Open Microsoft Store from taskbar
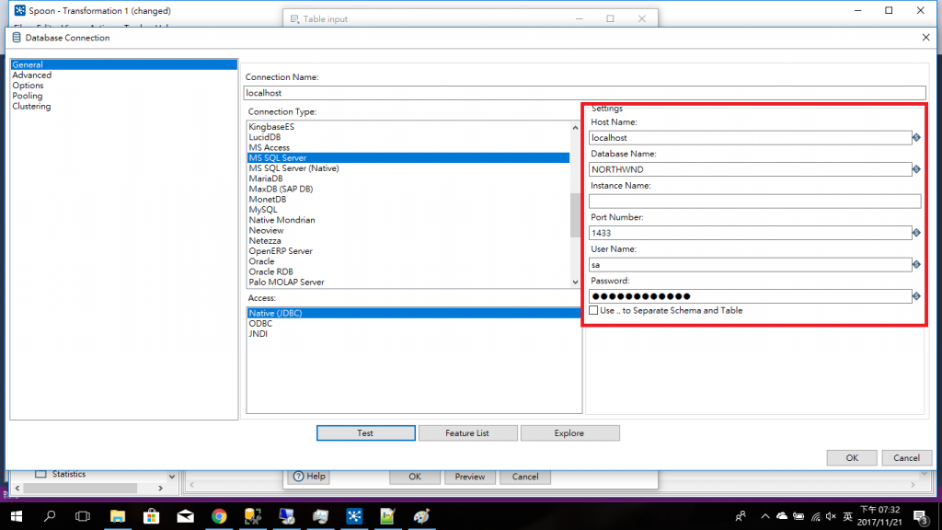The height and width of the screenshot is (530, 942). pos(152,516)
